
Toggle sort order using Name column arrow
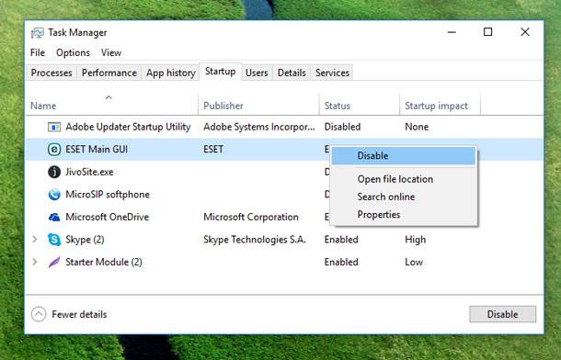pos(109,97)
